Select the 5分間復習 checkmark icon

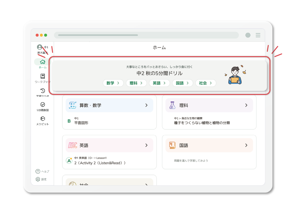pyautogui.click(x=42, y=105)
